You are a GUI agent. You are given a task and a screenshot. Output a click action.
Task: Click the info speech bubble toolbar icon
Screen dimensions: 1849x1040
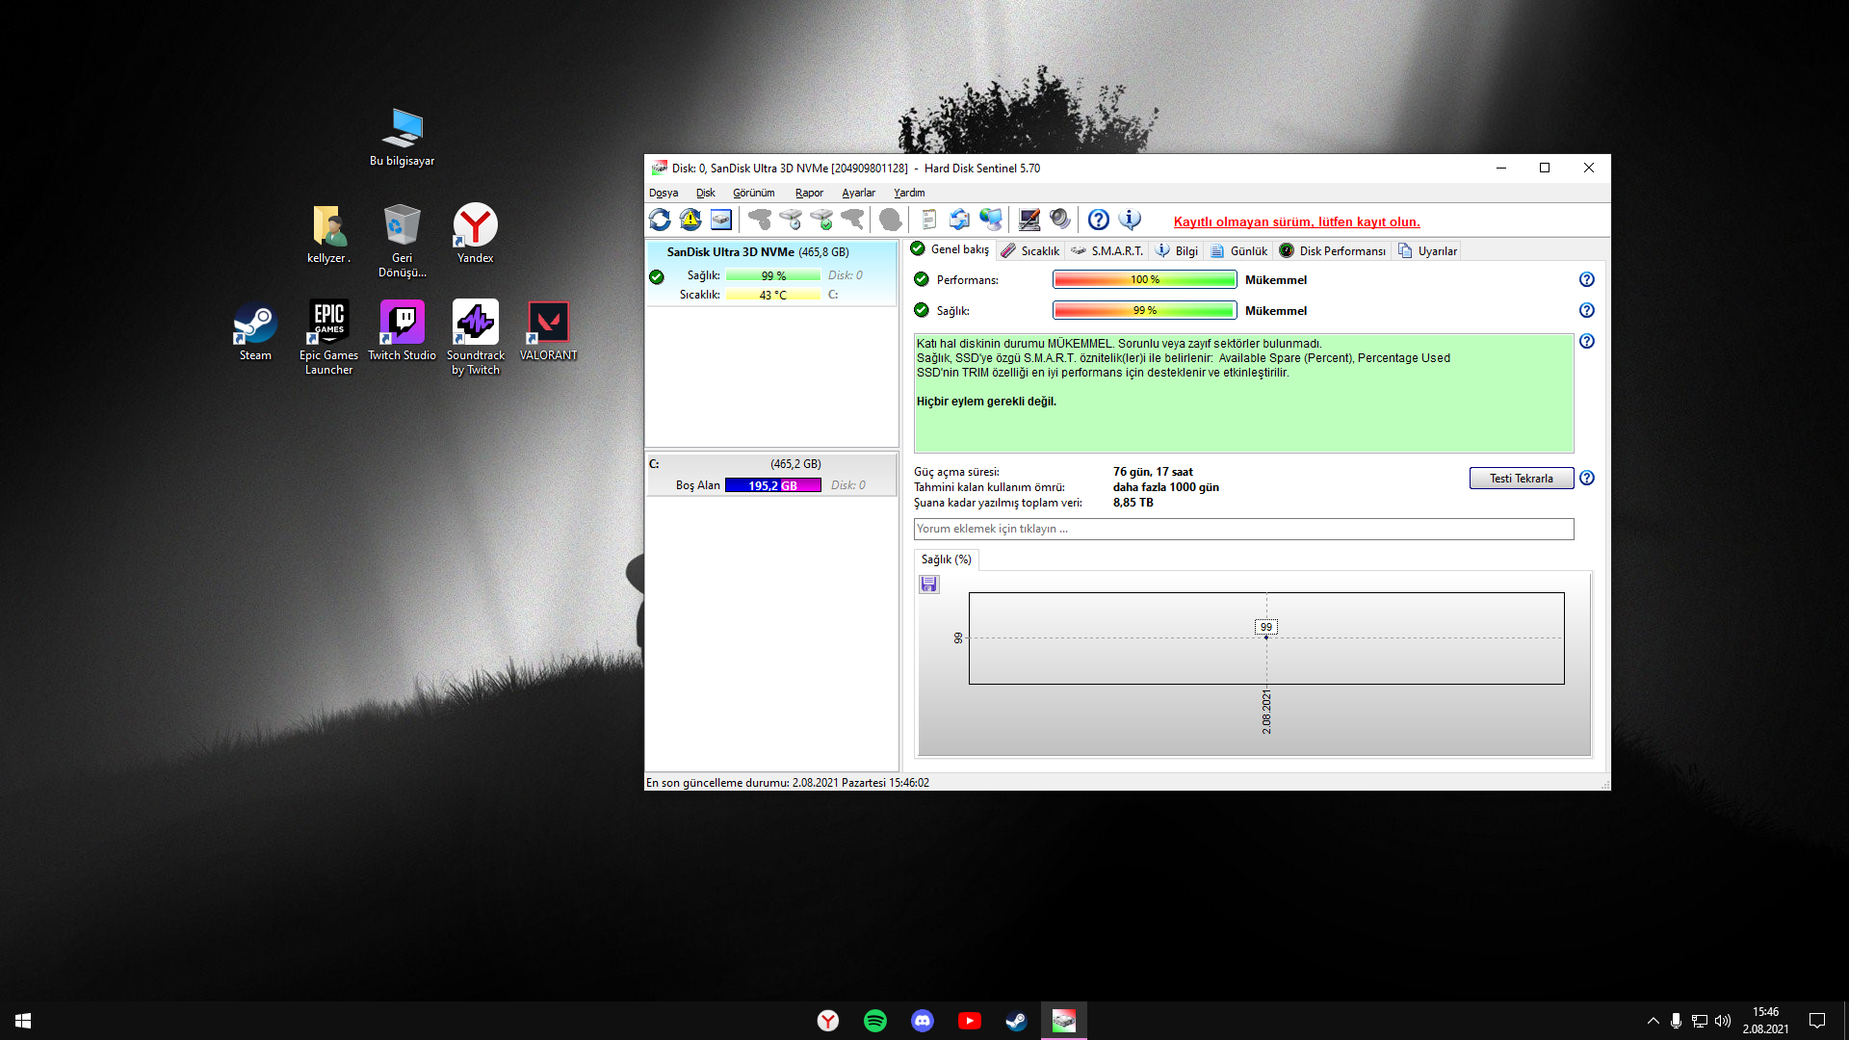pyautogui.click(x=1130, y=221)
